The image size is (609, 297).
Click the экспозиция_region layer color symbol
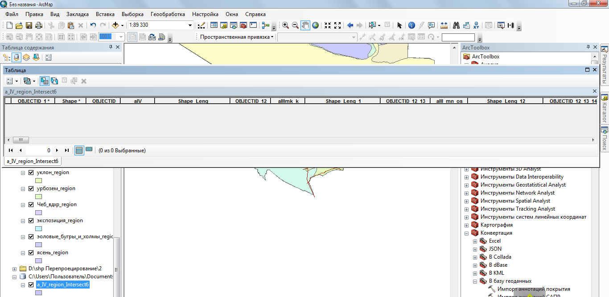(38, 228)
